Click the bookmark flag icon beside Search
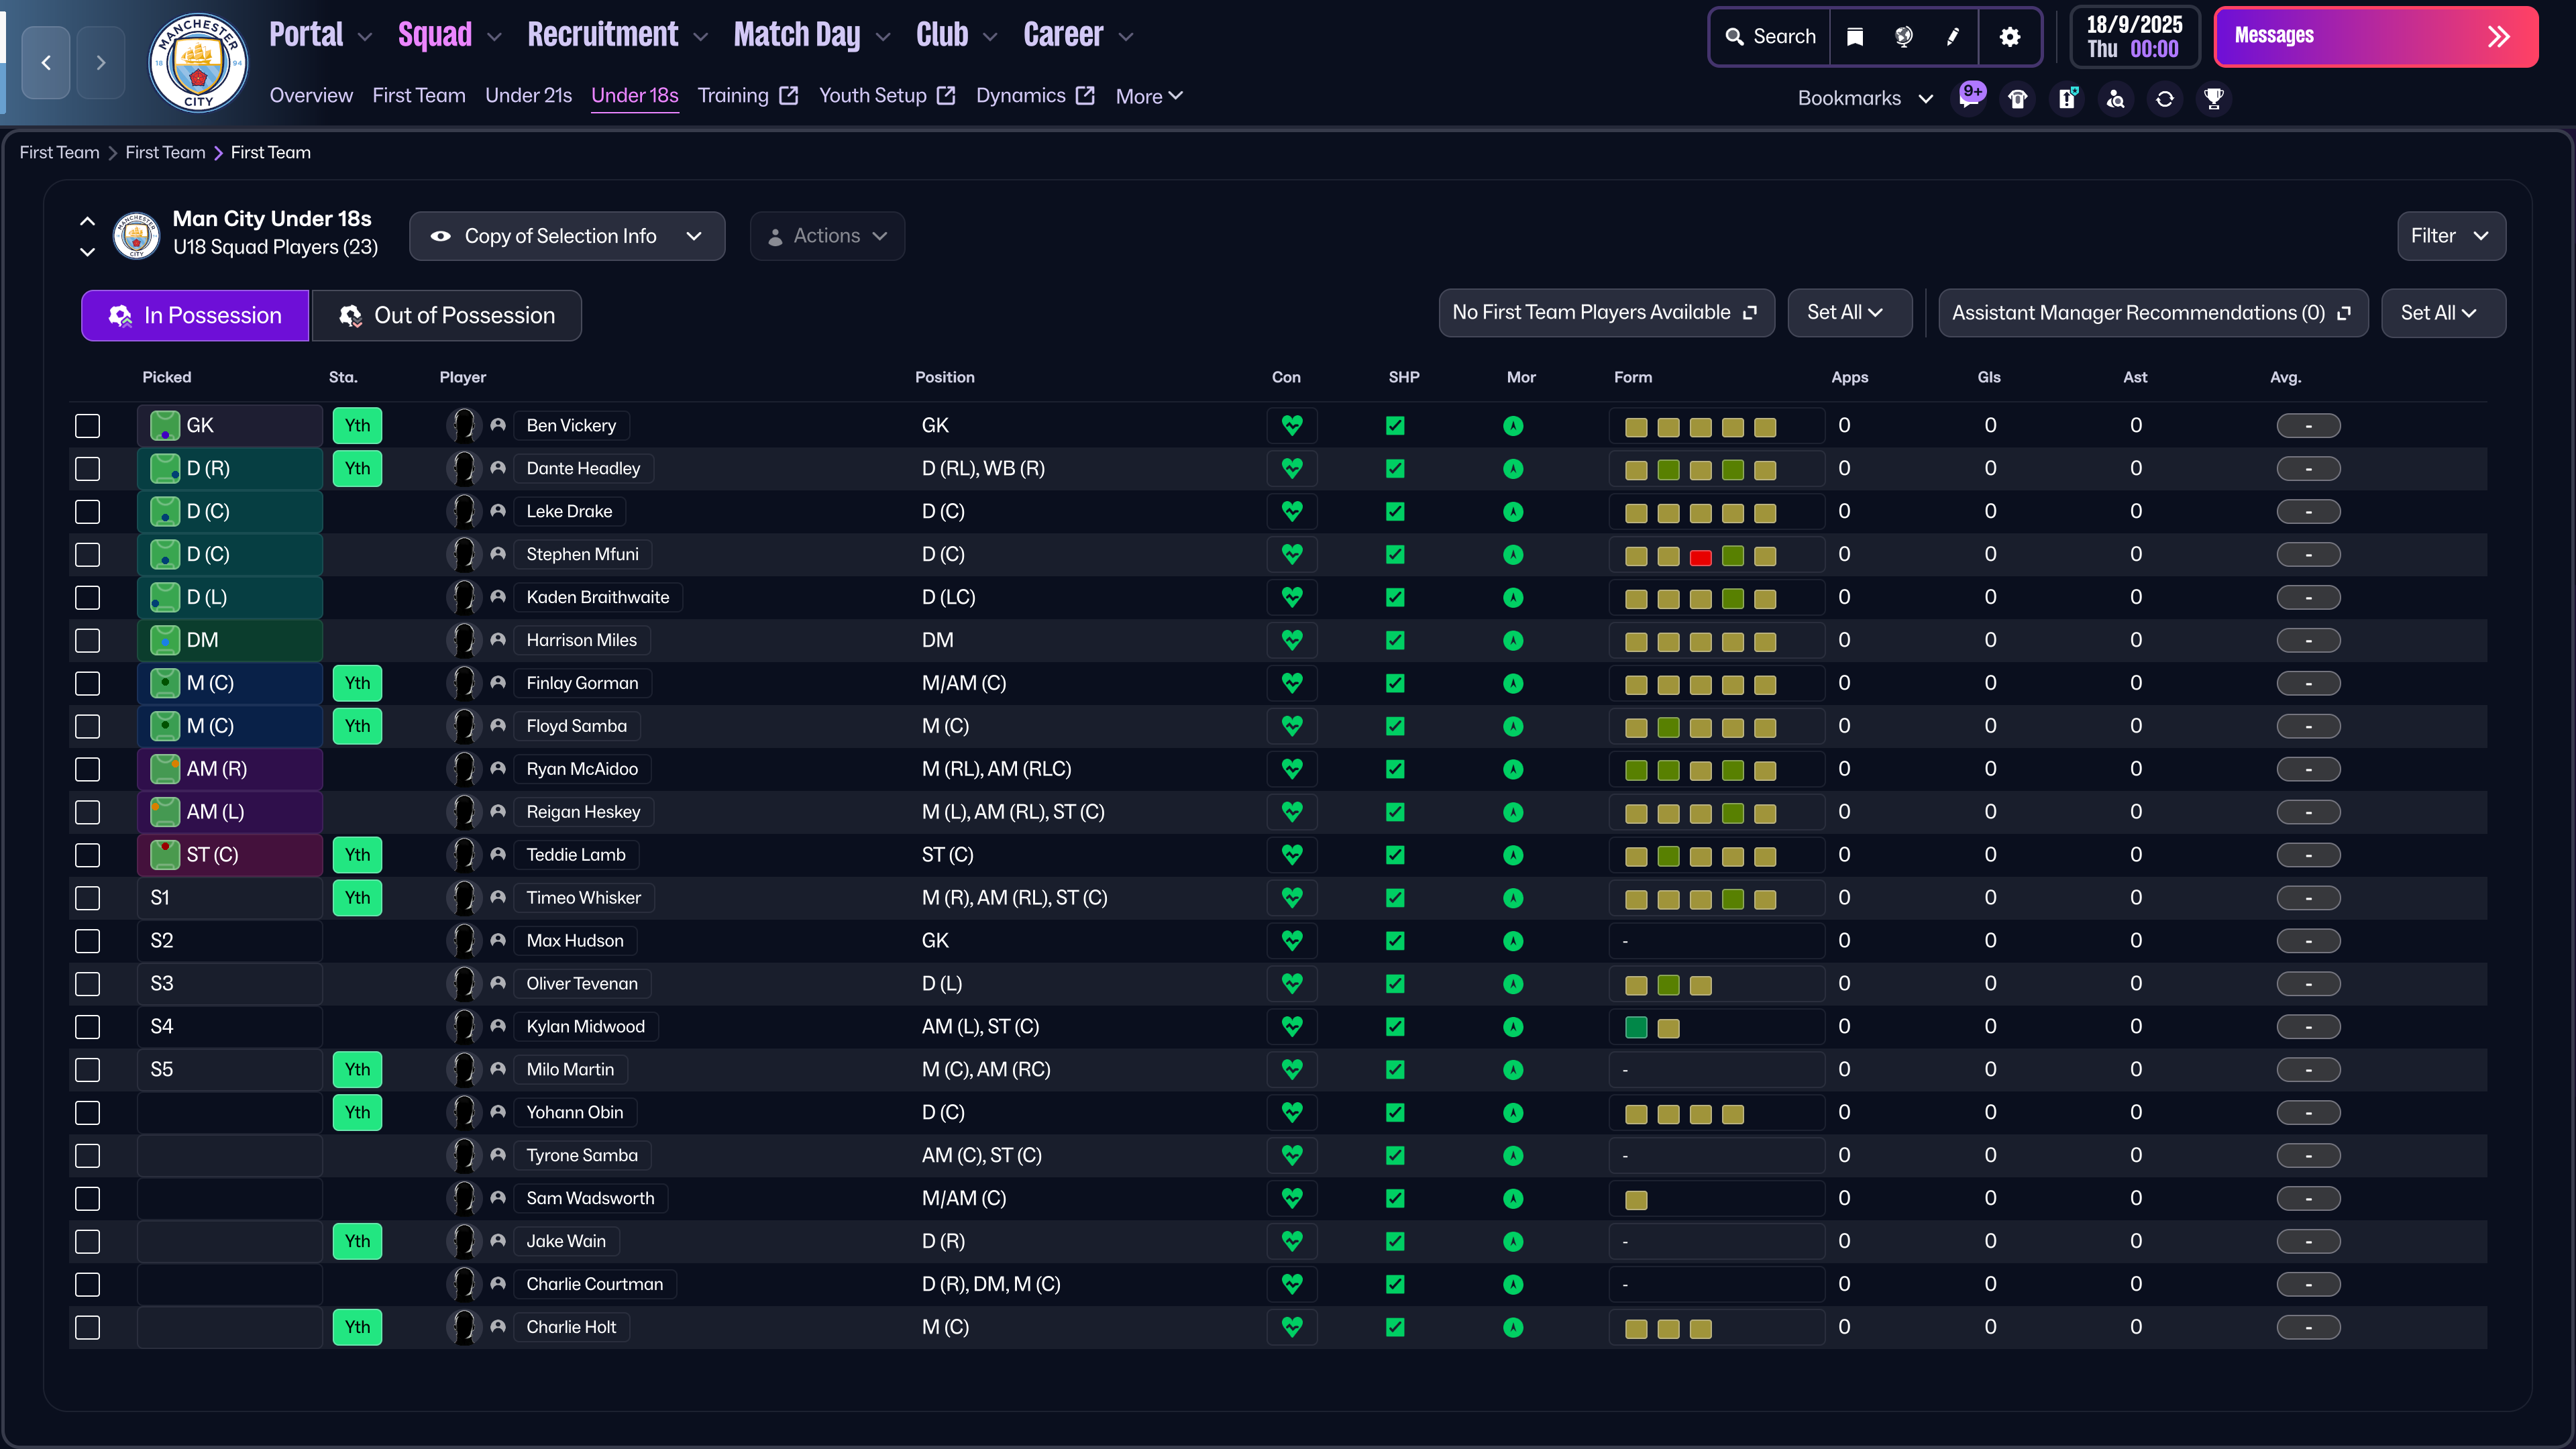Image resolution: width=2576 pixels, height=1449 pixels. coord(1855,37)
